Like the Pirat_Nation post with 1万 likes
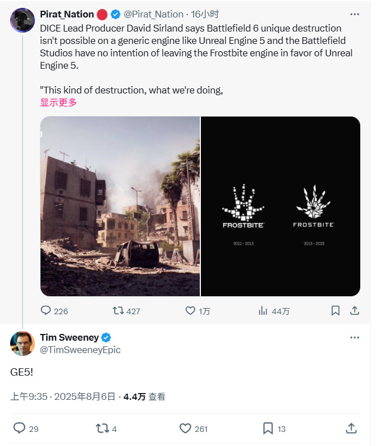Image resolution: width=381 pixels, height=446 pixels. (x=190, y=311)
